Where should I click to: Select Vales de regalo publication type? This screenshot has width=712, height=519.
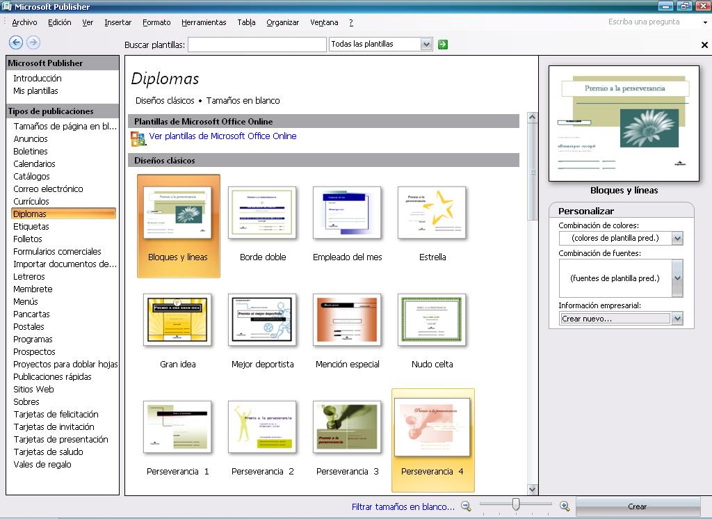point(42,465)
